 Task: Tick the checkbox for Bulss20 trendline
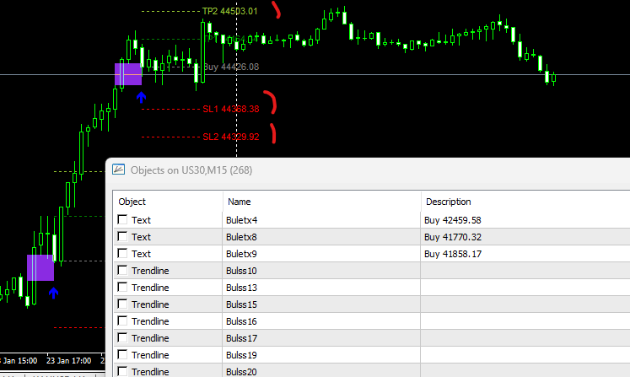[122, 371]
